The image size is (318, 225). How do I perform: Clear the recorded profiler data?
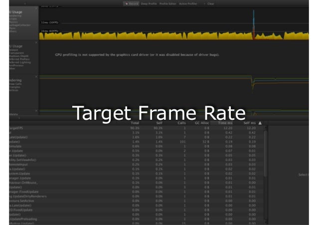pyautogui.click(x=211, y=3)
